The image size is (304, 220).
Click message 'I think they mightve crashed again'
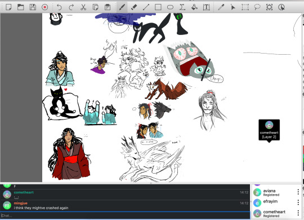41,208
